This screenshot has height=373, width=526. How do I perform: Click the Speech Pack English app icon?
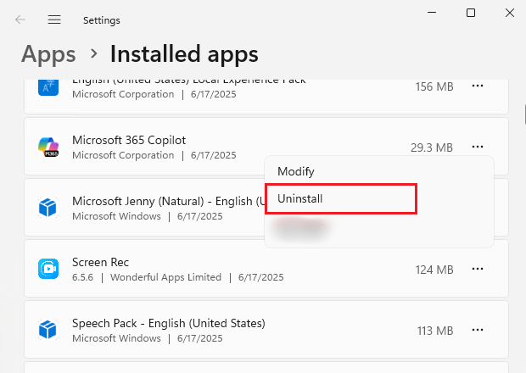(48, 330)
